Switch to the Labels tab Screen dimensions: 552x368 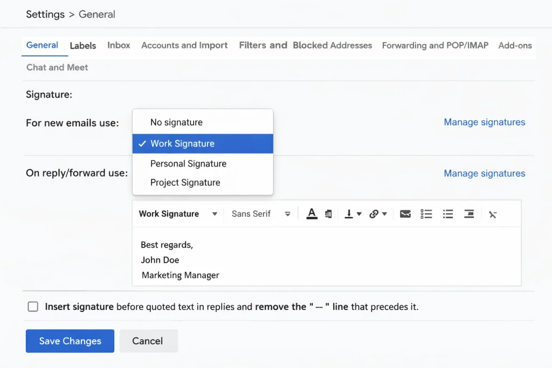[83, 46]
